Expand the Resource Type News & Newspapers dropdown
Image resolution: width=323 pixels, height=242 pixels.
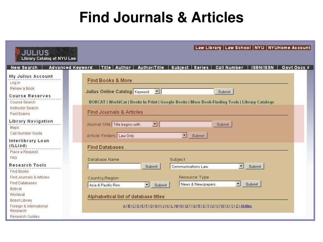pyautogui.click(x=210, y=184)
